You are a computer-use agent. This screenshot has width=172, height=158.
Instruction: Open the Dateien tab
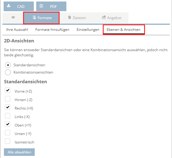pos(77,18)
